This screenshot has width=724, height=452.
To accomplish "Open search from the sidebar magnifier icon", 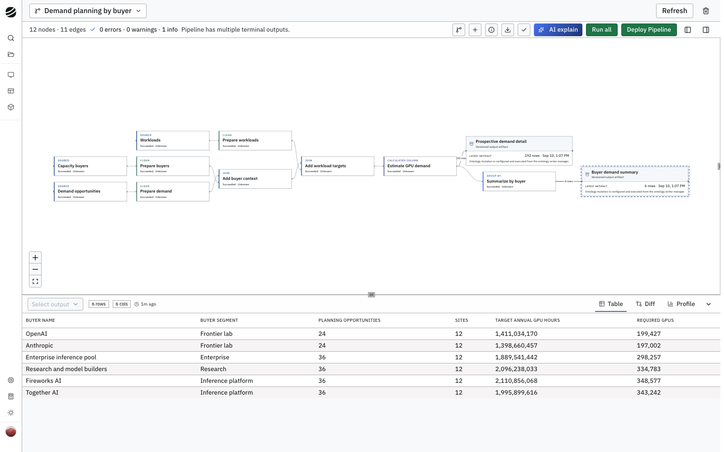I will [11, 38].
